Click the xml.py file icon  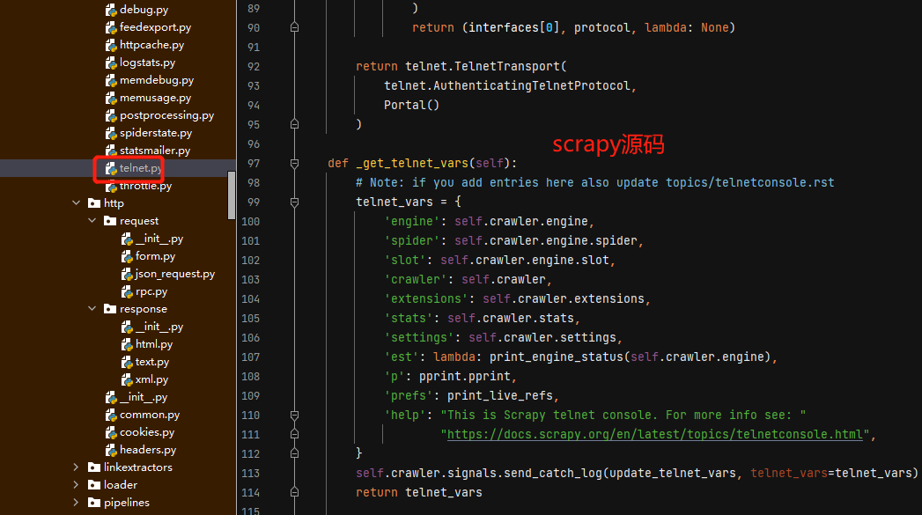(127, 380)
